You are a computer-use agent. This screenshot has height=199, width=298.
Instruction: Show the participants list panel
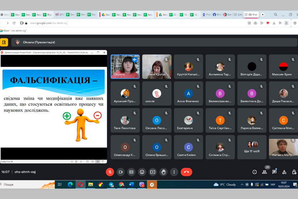(x=264, y=172)
